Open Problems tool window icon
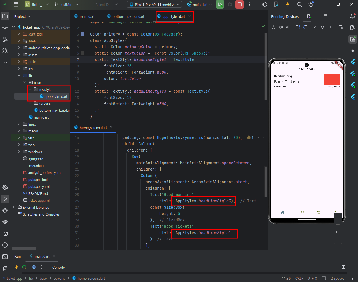This screenshot has height=282, width=358. coord(5,245)
